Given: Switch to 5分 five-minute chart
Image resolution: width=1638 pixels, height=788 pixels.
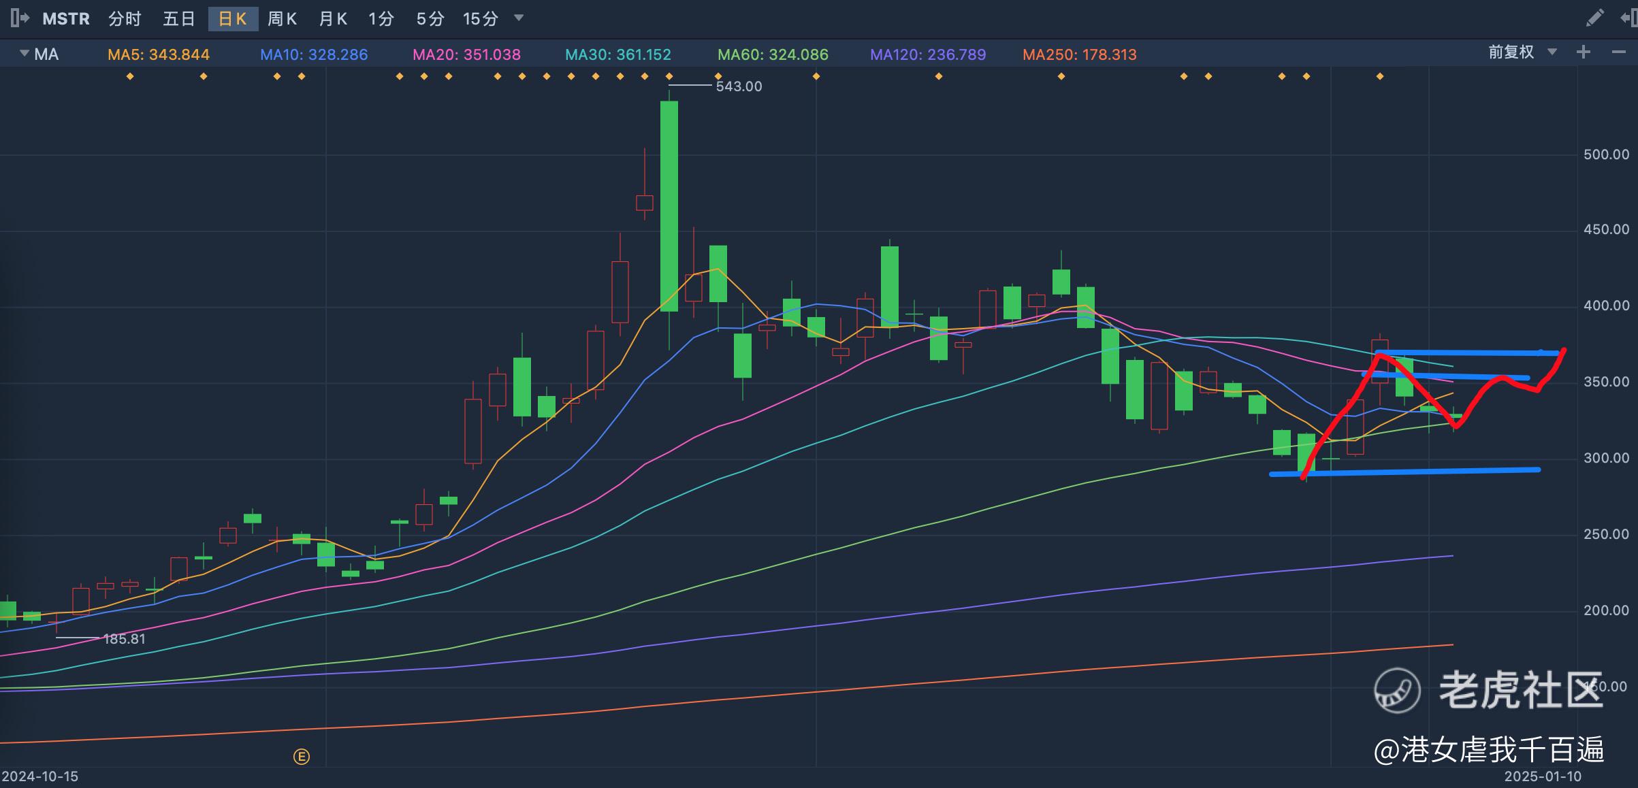Looking at the screenshot, I should 430,18.
